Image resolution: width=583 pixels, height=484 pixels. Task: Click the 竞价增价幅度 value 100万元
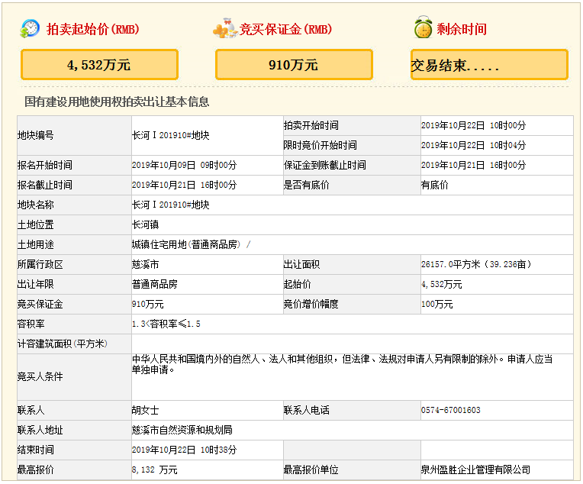coord(436,304)
